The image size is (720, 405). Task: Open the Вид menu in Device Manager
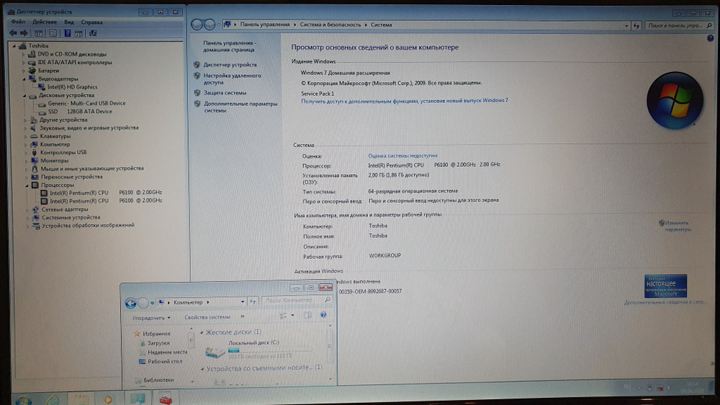tap(69, 22)
